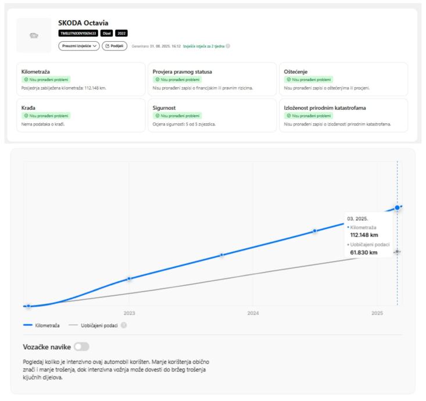Select the Oštećenje summary card

pyautogui.click(x=343, y=80)
